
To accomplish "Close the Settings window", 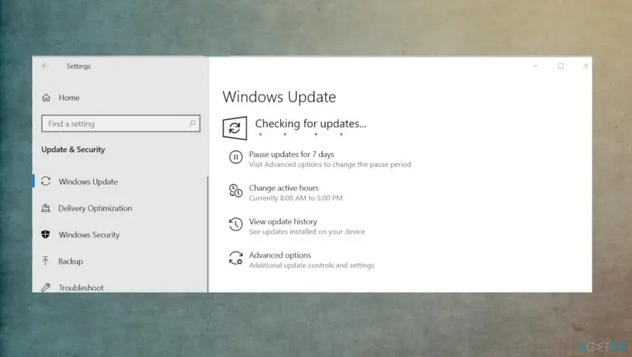I will pos(585,66).
